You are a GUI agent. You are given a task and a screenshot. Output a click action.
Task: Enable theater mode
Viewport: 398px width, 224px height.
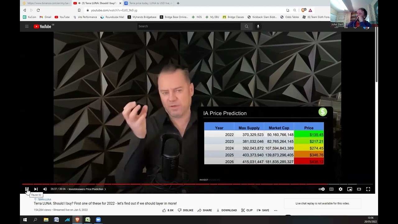coord(359,189)
